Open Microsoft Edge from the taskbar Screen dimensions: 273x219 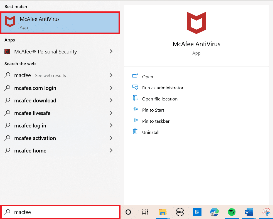tap(214, 212)
